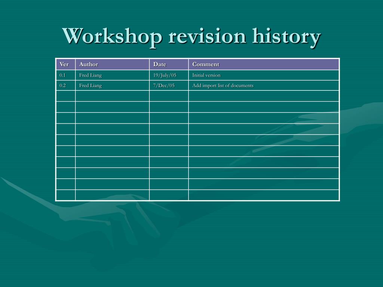383x287 pixels.
Task: Click 'Add import list of documents' comment
Action: point(223,86)
